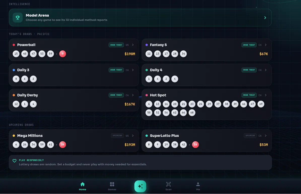The height and width of the screenshot is (194, 301).
Task: Click the PLAY RESPONSIBLY heading text
Action: [31, 160]
